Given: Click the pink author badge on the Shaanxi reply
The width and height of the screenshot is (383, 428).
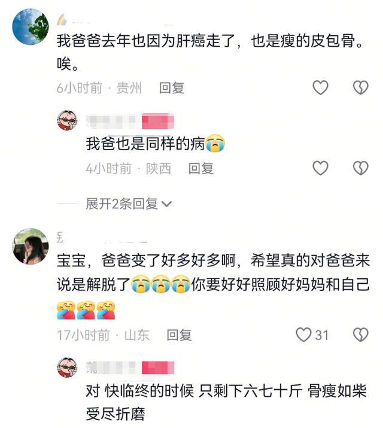Looking at the screenshot, I should coord(158,122).
